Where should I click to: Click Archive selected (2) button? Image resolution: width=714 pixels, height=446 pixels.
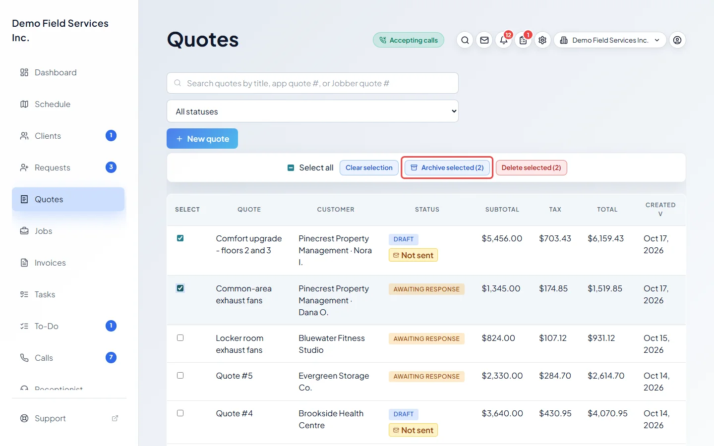point(447,167)
